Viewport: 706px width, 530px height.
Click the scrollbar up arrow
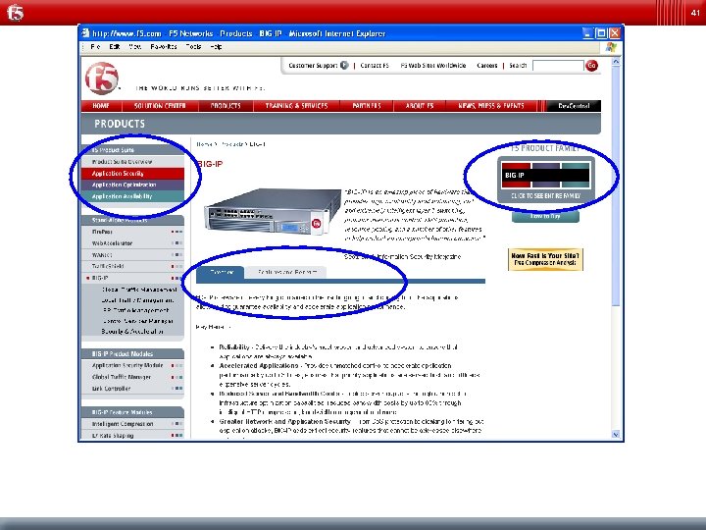point(616,62)
